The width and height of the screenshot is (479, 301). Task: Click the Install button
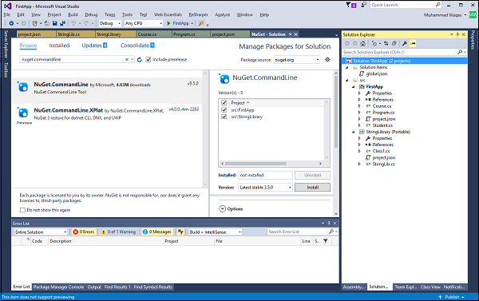click(x=312, y=188)
